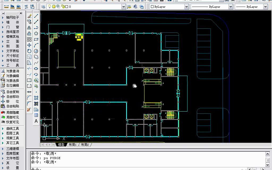Screen dimensions: 272x170
Task: Toggle the lock icon for layer 0
Action: click(63, 7)
